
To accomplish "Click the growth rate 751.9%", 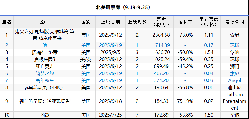I will click(x=185, y=101).
